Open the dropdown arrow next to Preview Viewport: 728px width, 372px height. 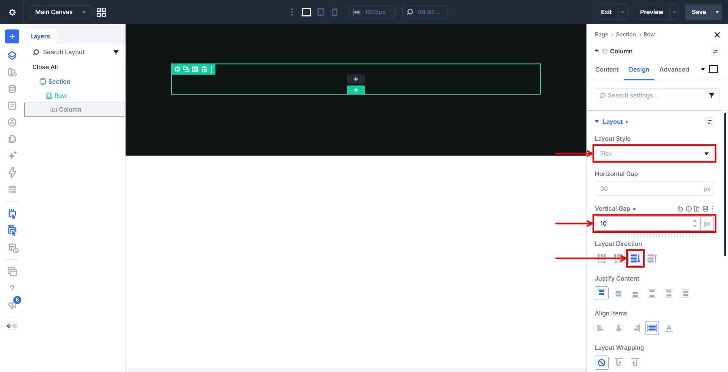[x=674, y=12]
